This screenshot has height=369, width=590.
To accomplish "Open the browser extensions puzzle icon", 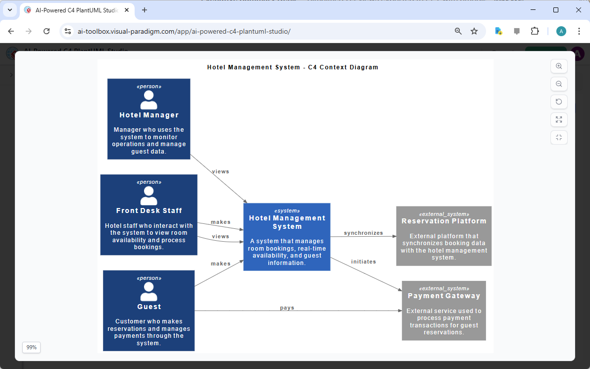I will (535, 31).
